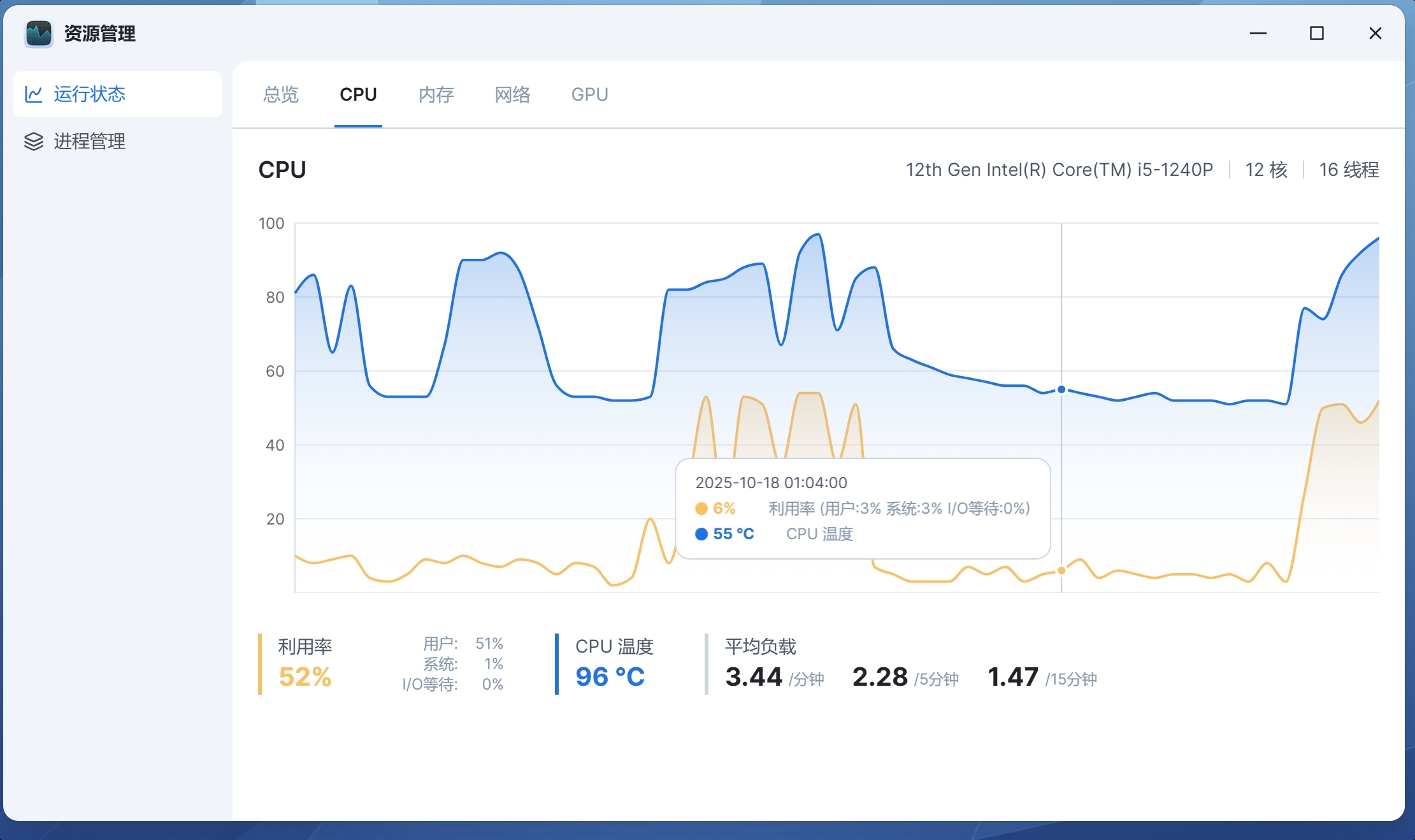Screen dimensions: 1415x840
Task: Open the 网络 tab
Action: click(x=512, y=95)
